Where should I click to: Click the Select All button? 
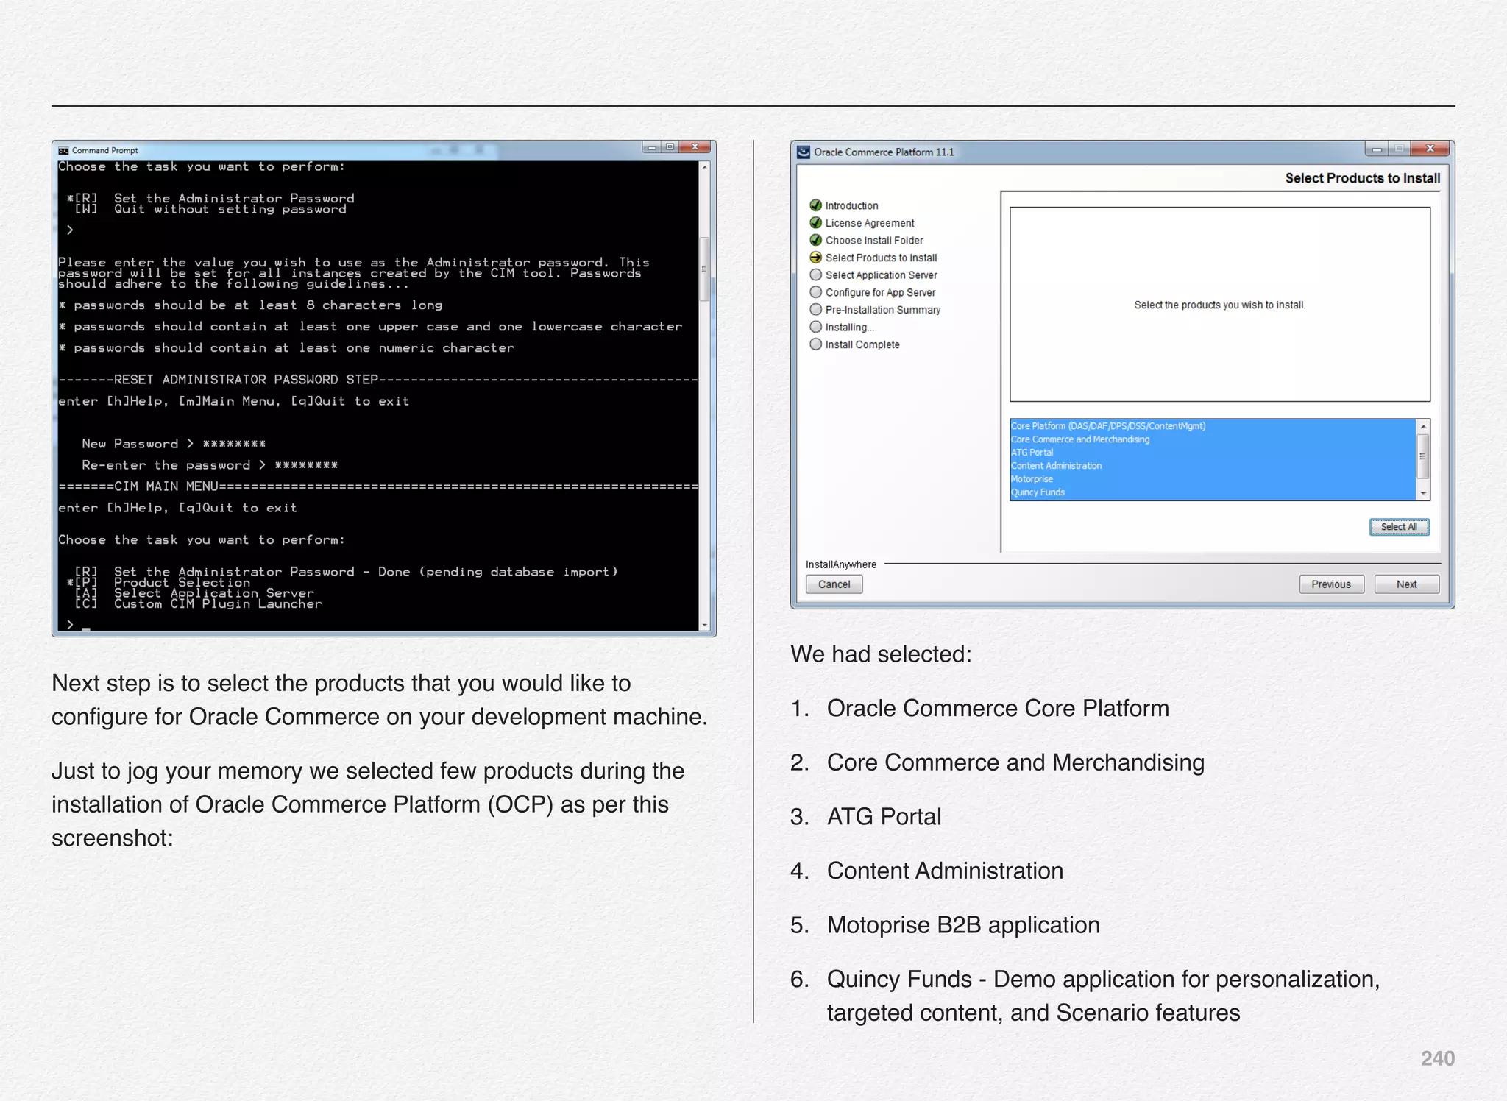1399,527
